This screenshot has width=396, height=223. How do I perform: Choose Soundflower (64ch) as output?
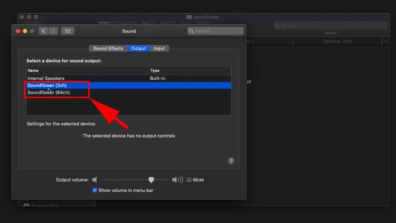point(128,92)
